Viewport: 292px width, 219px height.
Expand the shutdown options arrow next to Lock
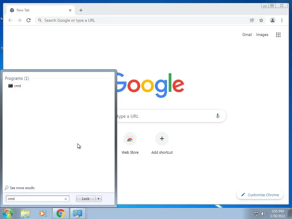98,199
